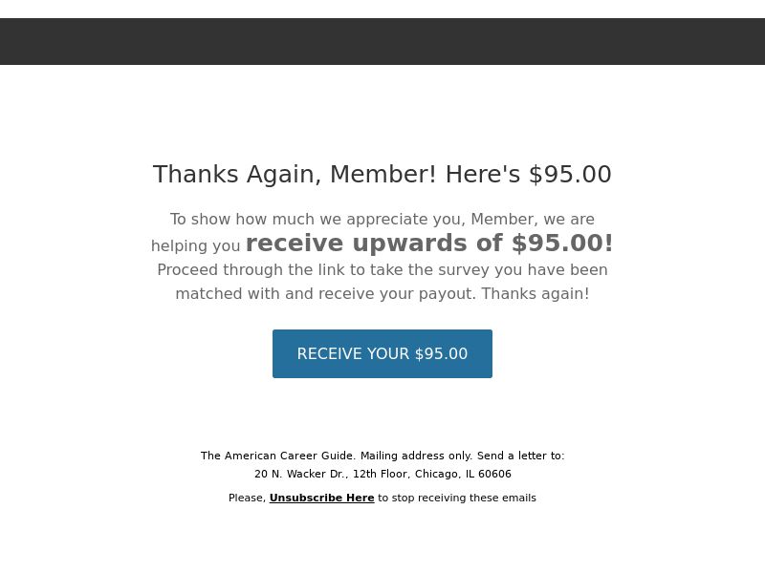Click 'matched with and receive your payout' text

pyautogui.click(x=325, y=294)
